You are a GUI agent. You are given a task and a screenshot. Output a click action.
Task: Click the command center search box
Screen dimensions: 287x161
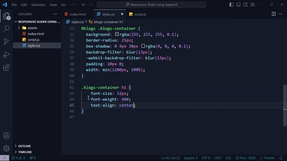(151, 5)
